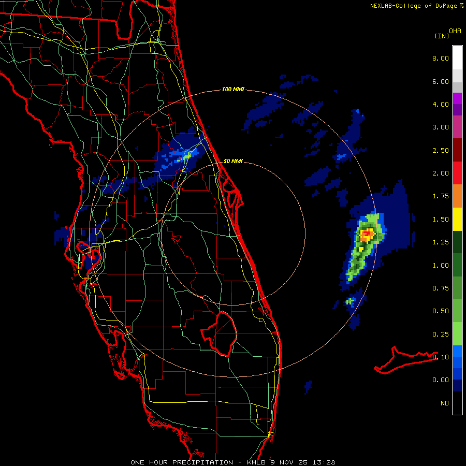Click the 0.25 legend value
Screen dimensions: 466x466
click(x=441, y=334)
